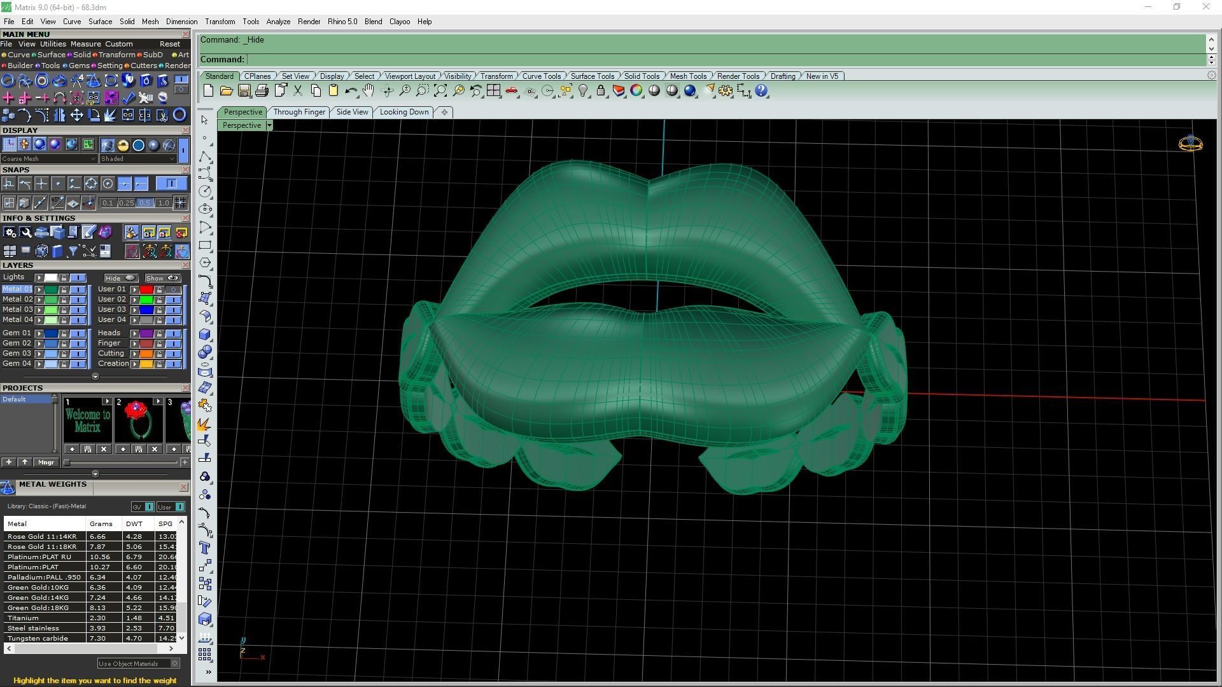Viewport: 1222px width, 687px height.
Task: Toggle visibility of Lights layer
Action: pyautogui.click(x=78, y=278)
